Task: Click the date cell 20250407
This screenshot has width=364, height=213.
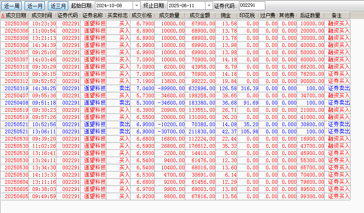Action: click(16, 96)
